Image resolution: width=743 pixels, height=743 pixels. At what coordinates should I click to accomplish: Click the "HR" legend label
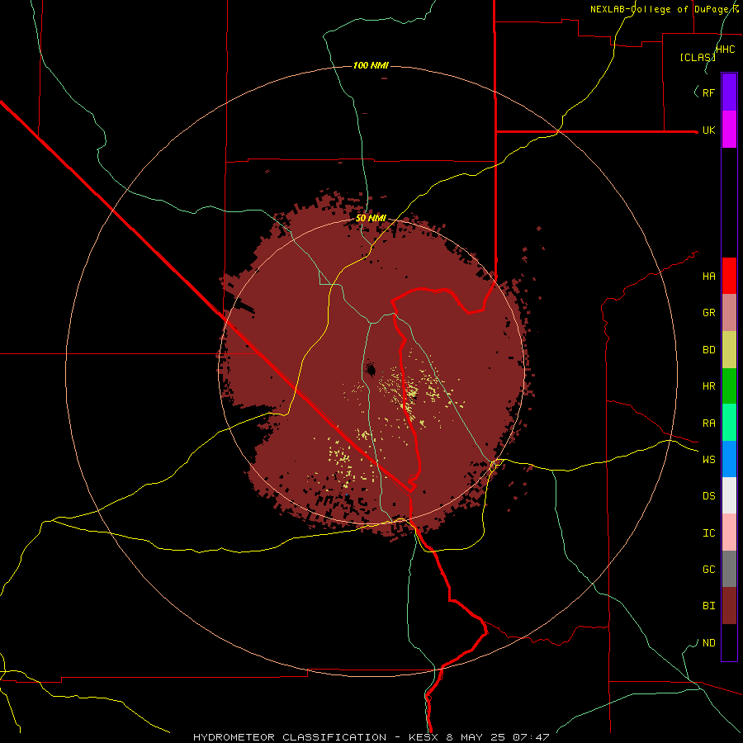(708, 386)
